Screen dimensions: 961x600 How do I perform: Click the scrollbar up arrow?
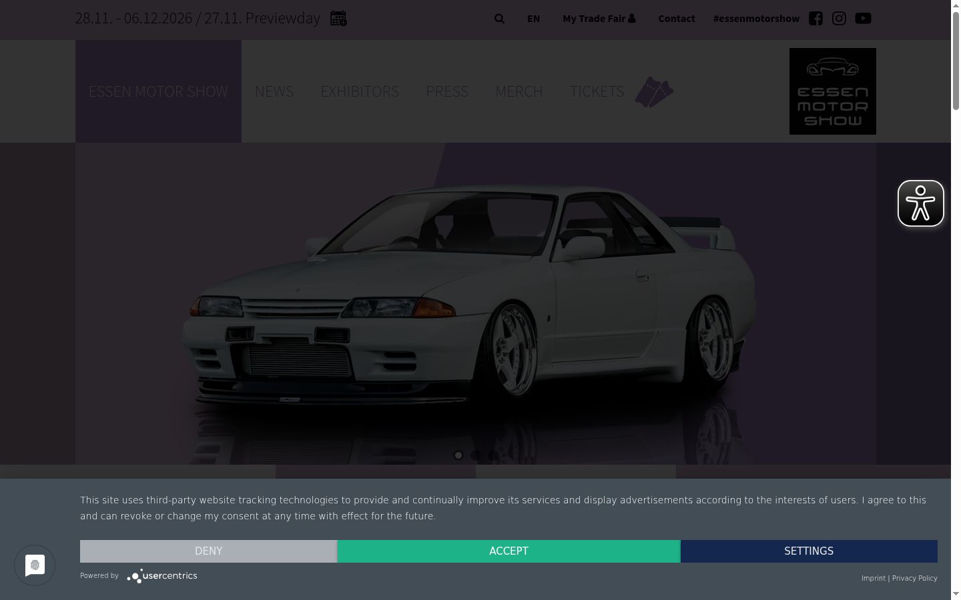pyautogui.click(x=956, y=5)
